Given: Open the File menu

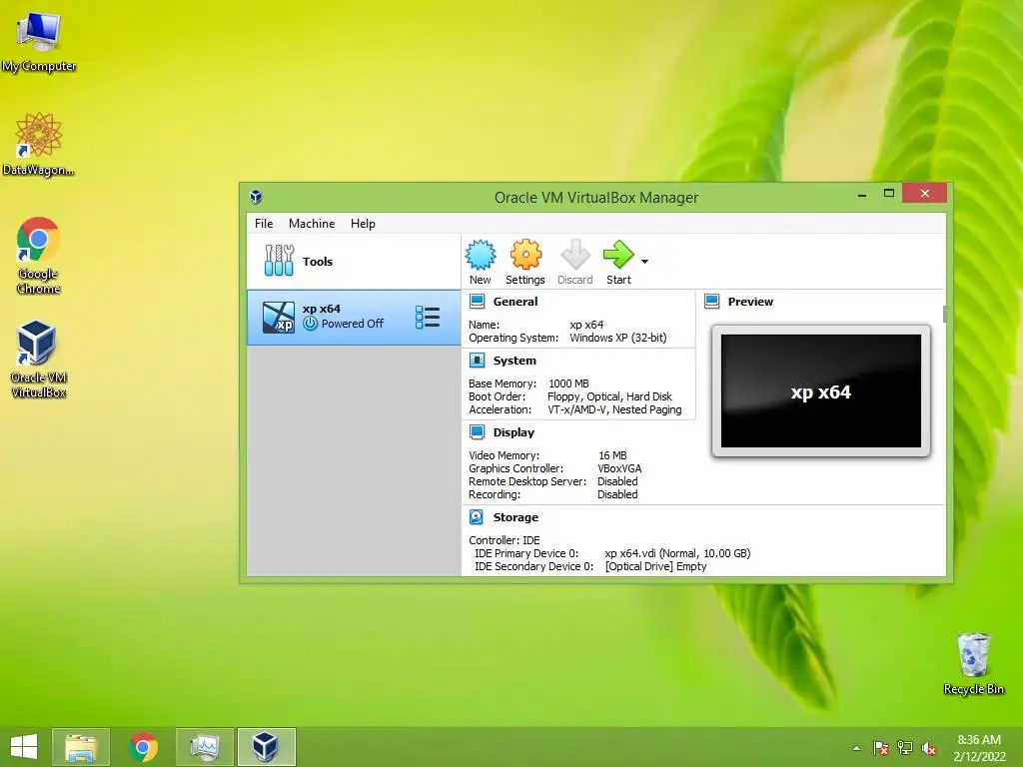Looking at the screenshot, I should [264, 224].
